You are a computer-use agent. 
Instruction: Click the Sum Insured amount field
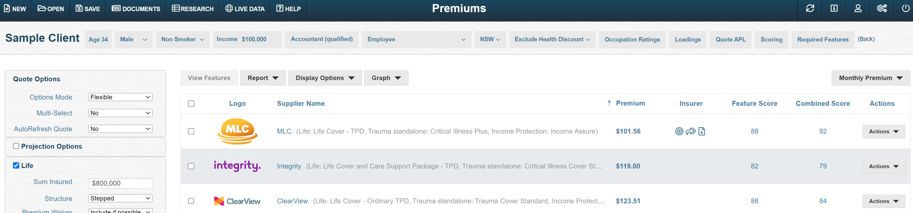pos(120,183)
